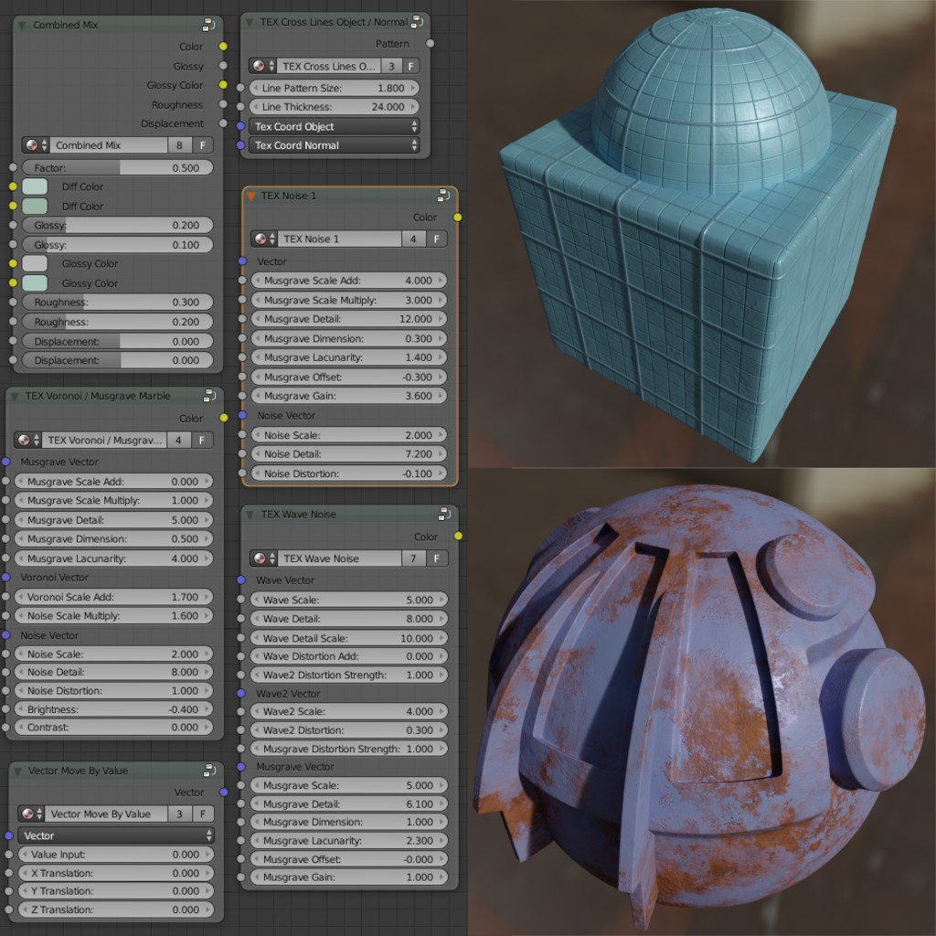Toggle the fake user F button on Combined Mix
936x936 pixels.
coord(203,144)
